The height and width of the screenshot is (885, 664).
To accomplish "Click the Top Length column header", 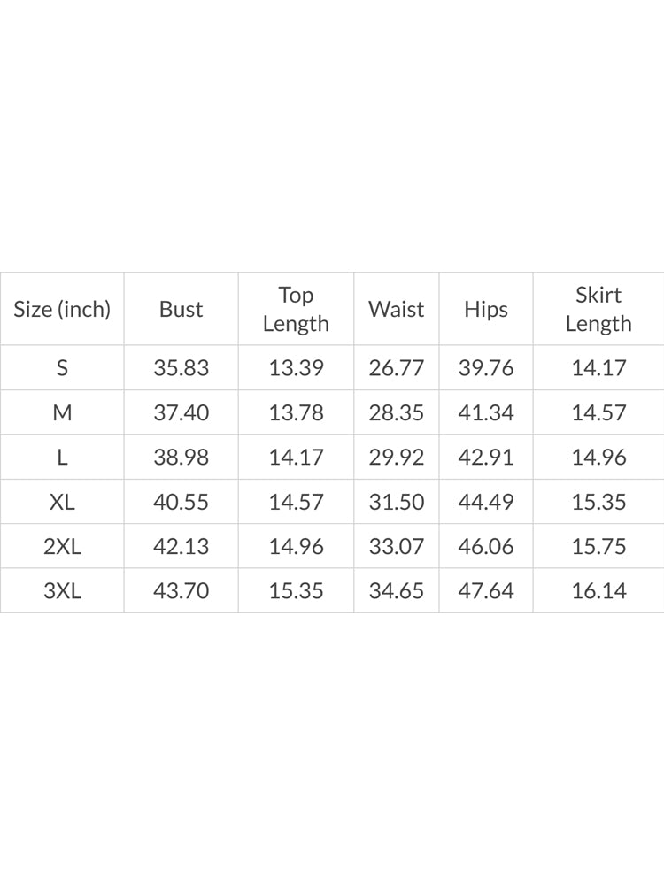I will pos(296,309).
